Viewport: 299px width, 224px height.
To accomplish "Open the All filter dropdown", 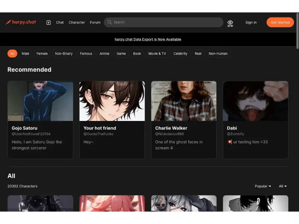I will click(283, 186).
